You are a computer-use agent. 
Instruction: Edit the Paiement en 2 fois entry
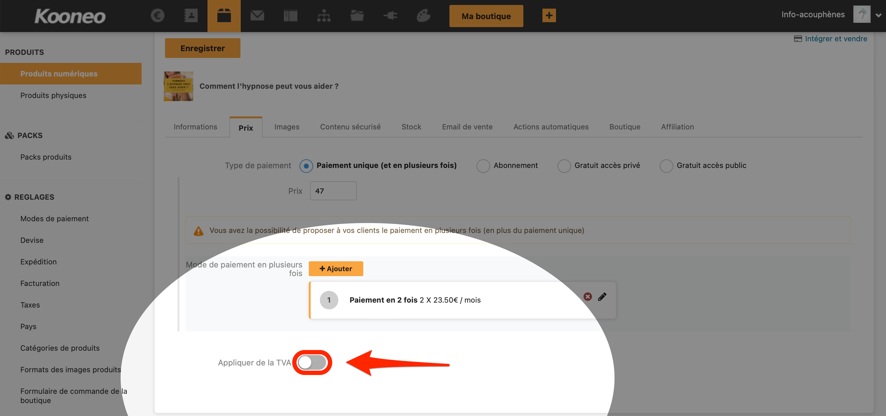click(602, 296)
